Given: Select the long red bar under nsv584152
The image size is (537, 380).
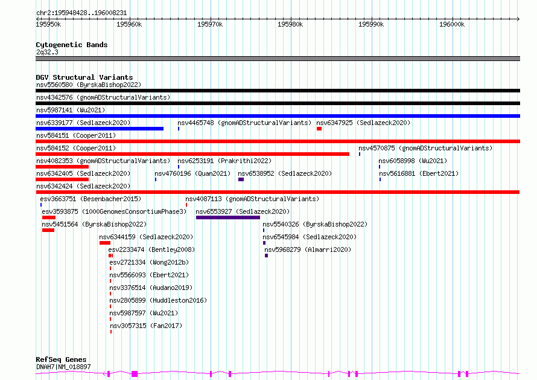Looking at the screenshot, I should 192,154.
